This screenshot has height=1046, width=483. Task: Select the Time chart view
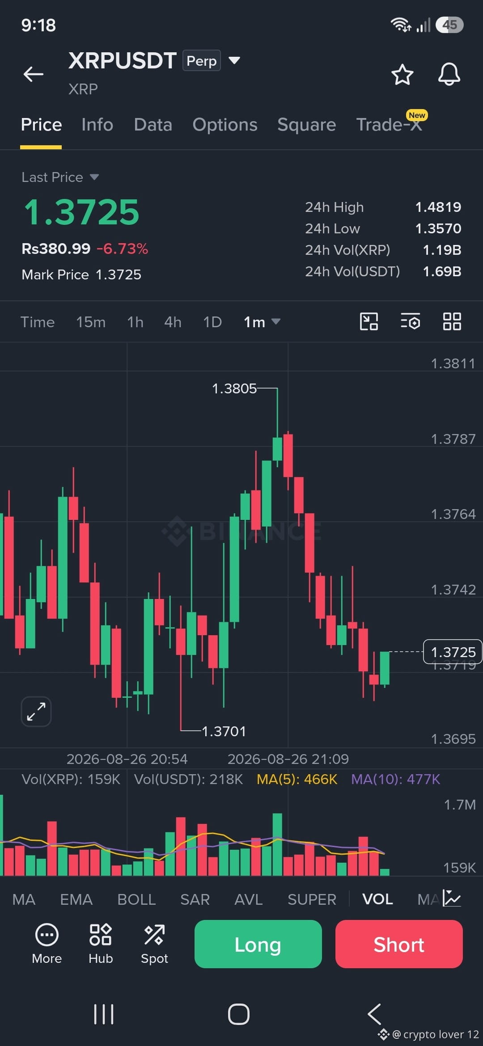pos(38,322)
